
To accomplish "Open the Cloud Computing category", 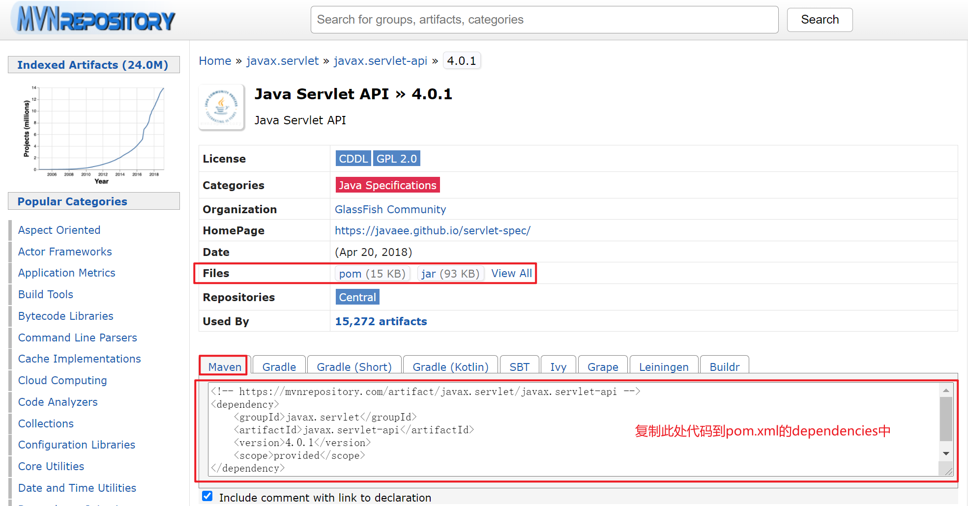I will (x=62, y=381).
